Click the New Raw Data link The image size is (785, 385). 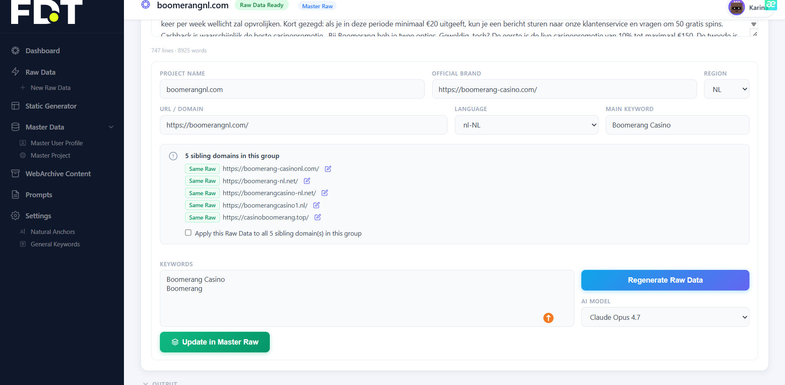50,88
